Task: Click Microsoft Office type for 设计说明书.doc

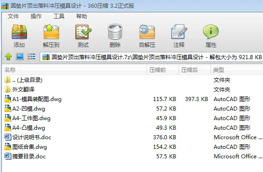Action: pos(238,137)
